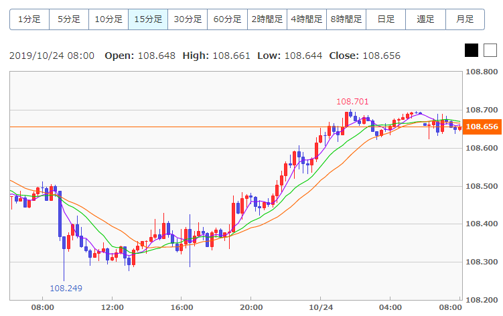Image resolution: width=503 pixels, height=316 pixels.
Task: Click the 04:00 time axis label
Action: pyautogui.click(x=390, y=308)
